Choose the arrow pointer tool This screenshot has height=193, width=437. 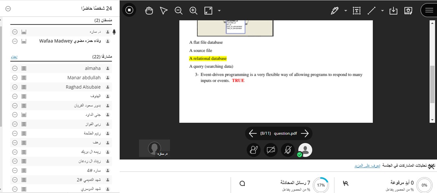(164, 11)
